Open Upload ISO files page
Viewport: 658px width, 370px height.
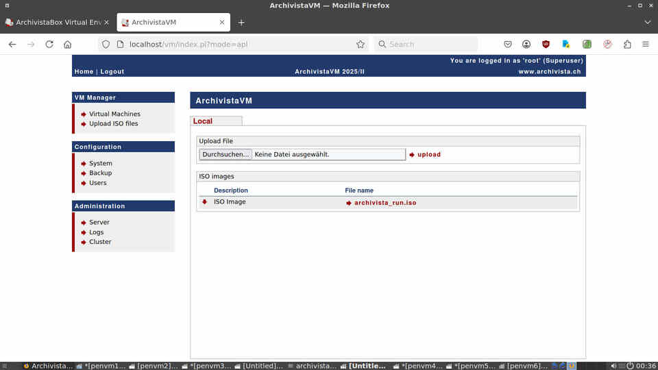[113, 124]
